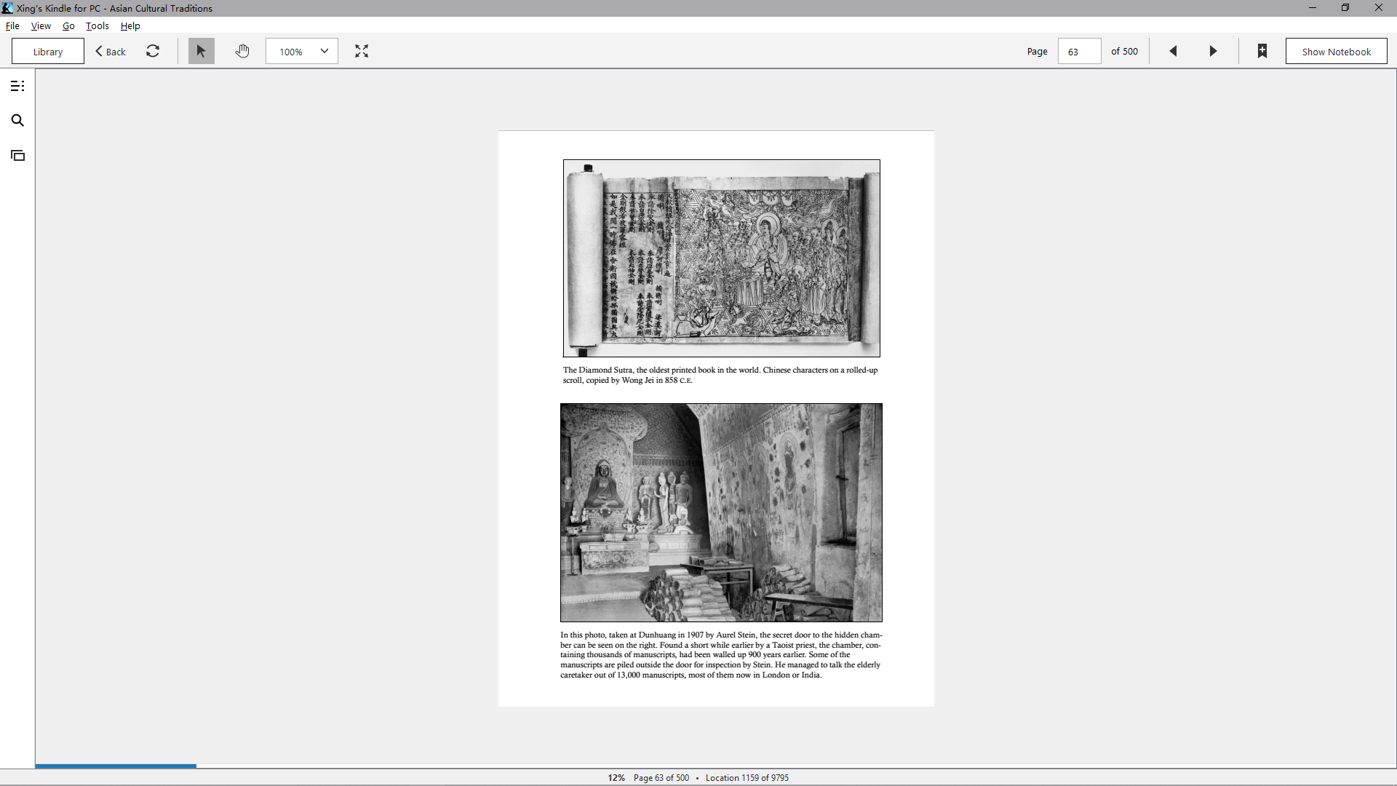This screenshot has width=1397, height=786.
Task: Restore down the Kindle window
Action: 1345,8
